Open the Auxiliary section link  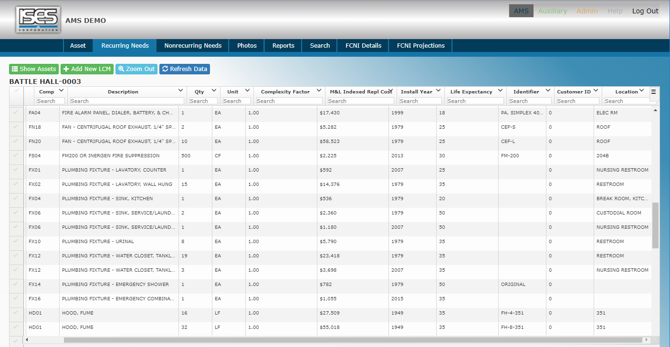(x=552, y=11)
